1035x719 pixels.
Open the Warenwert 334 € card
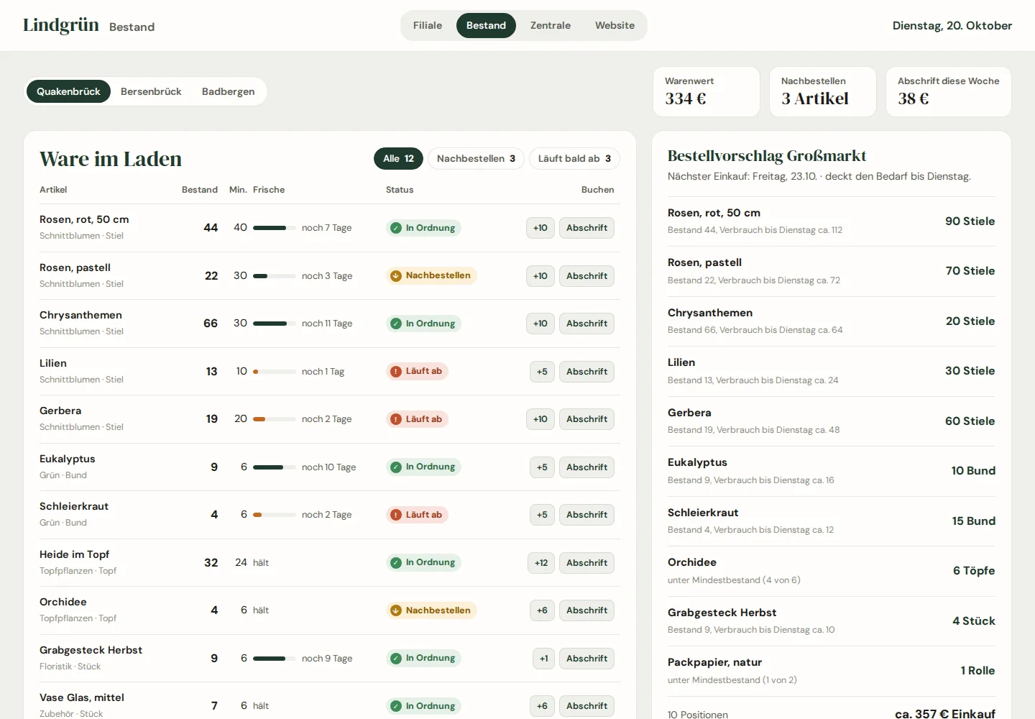707,91
